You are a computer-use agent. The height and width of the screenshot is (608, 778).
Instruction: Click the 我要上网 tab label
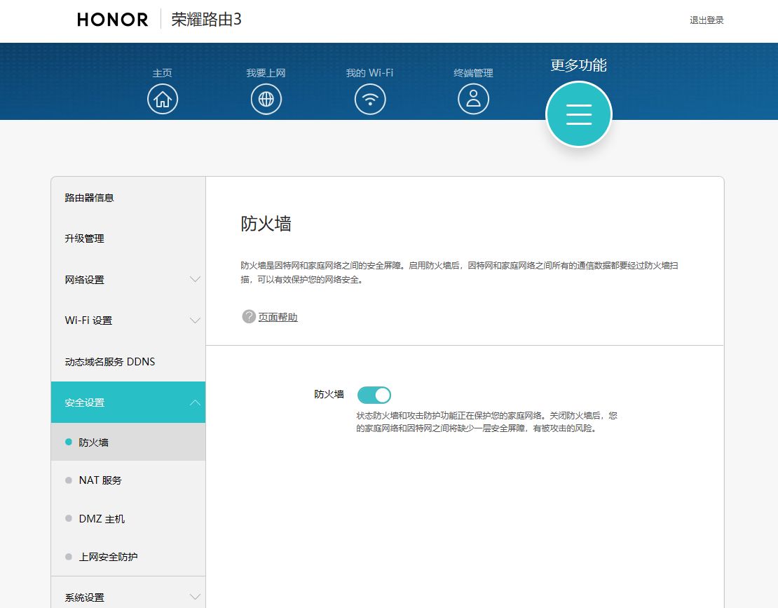tap(266, 73)
